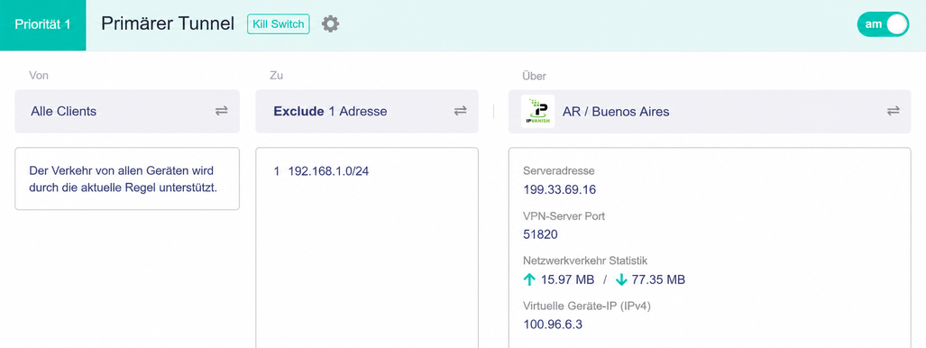This screenshot has width=926, height=348.
Task: Click upload value 15.97 MB
Action: click(x=567, y=280)
